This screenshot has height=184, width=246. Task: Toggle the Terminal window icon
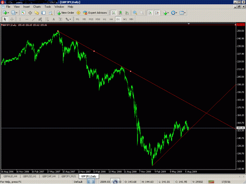[43, 13]
